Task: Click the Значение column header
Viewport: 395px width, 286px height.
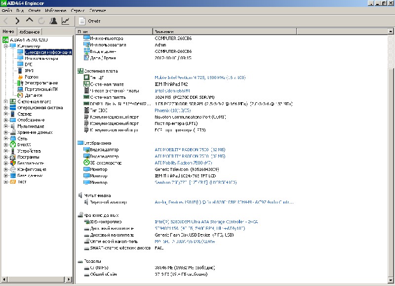Action: point(163,32)
